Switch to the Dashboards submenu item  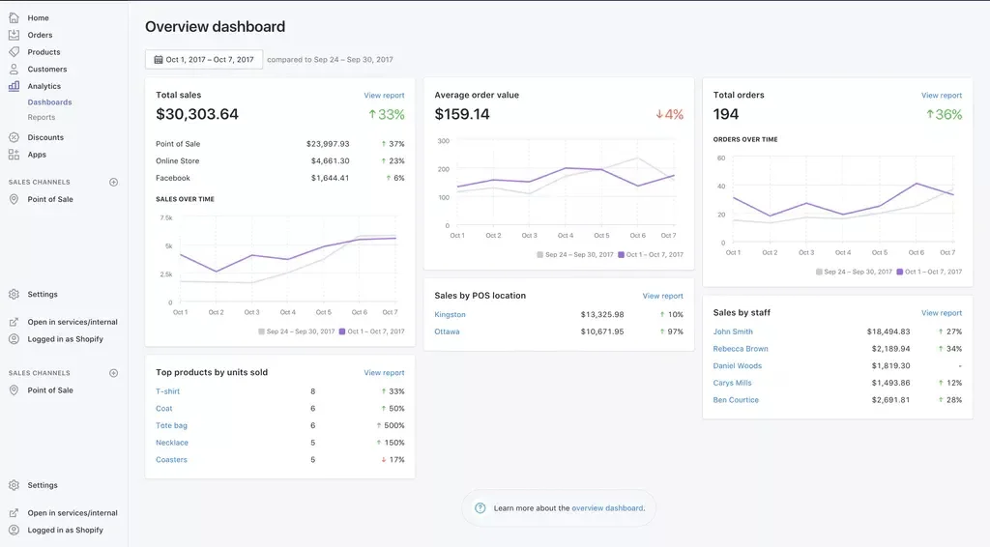pos(49,102)
